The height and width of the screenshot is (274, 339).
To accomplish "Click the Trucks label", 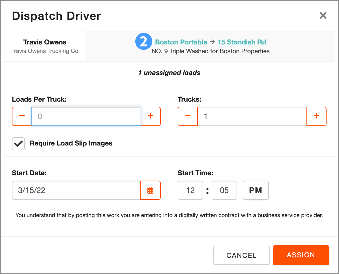I will click(189, 99).
